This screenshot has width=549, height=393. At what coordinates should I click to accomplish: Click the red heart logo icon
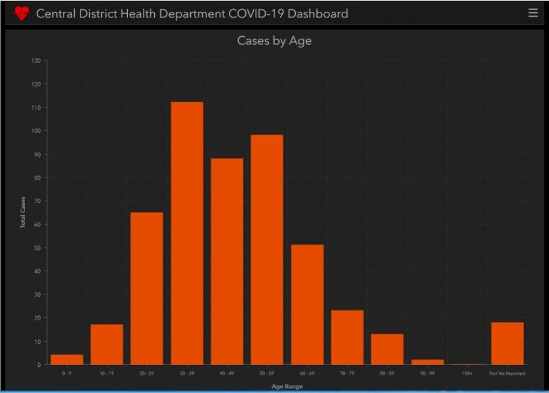point(21,13)
